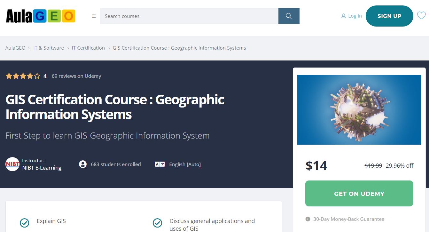Click the AulaGEO logo
The height and width of the screenshot is (232, 429).
tap(41, 16)
